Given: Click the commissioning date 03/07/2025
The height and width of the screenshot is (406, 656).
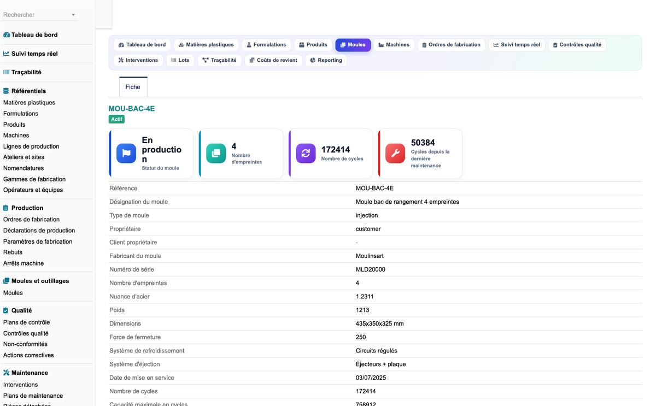Looking at the screenshot, I should point(371,378).
